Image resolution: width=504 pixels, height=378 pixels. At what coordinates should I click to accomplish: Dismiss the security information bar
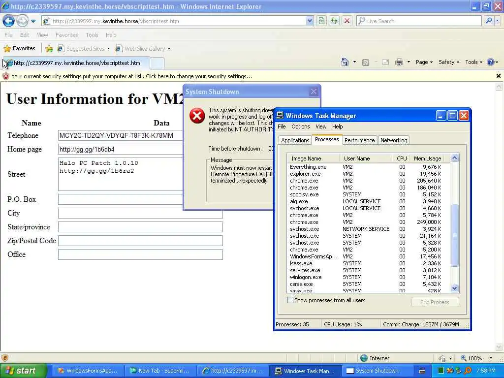point(498,76)
